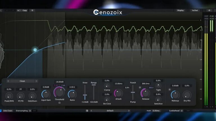Toggle the Lookahead power button
This screenshot has width=216, height=121.
pos(182,111)
